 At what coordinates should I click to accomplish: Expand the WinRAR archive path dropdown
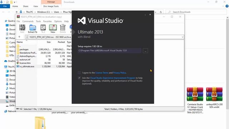click(182, 37)
